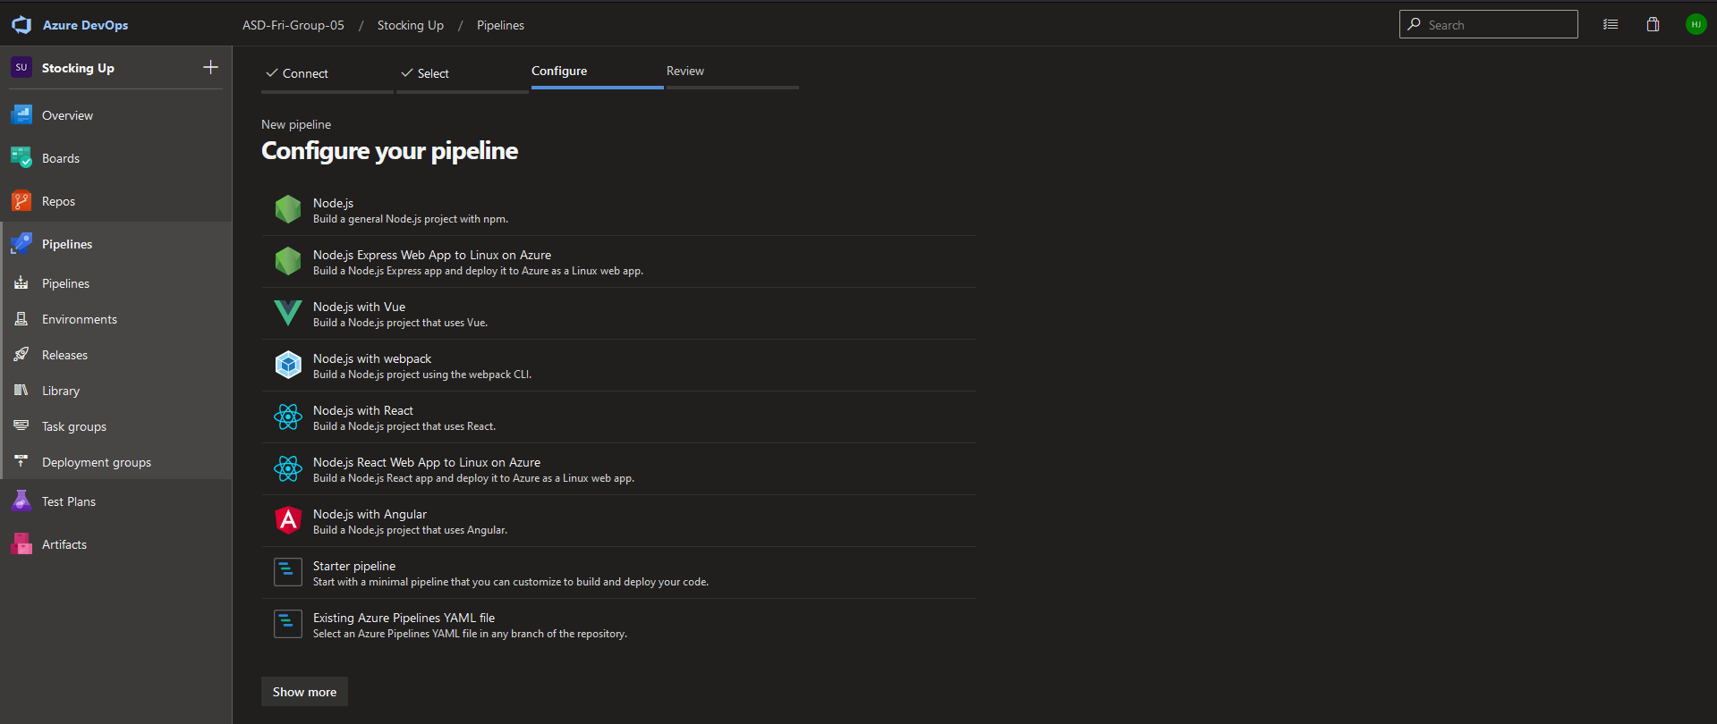Click the Stocking Up breadcrumb link
The image size is (1717, 724).
point(411,25)
